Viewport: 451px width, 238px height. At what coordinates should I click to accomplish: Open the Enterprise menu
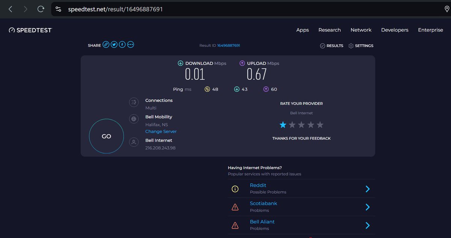430,30
